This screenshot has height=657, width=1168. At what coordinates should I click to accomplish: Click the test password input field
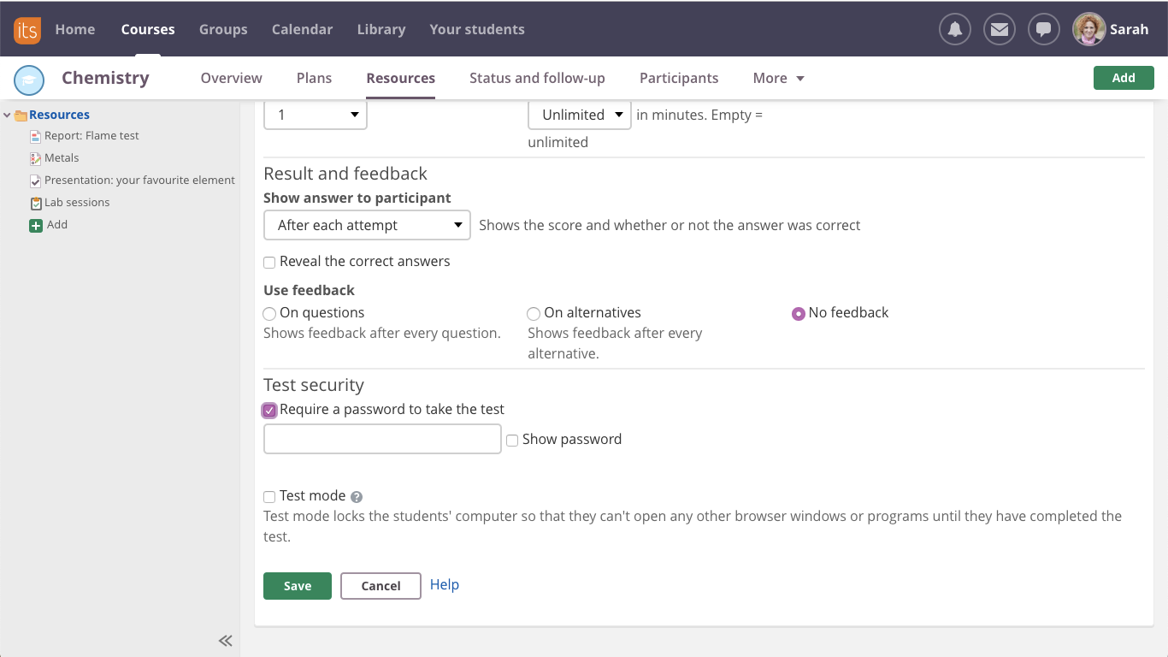click(x=382, y=439)
